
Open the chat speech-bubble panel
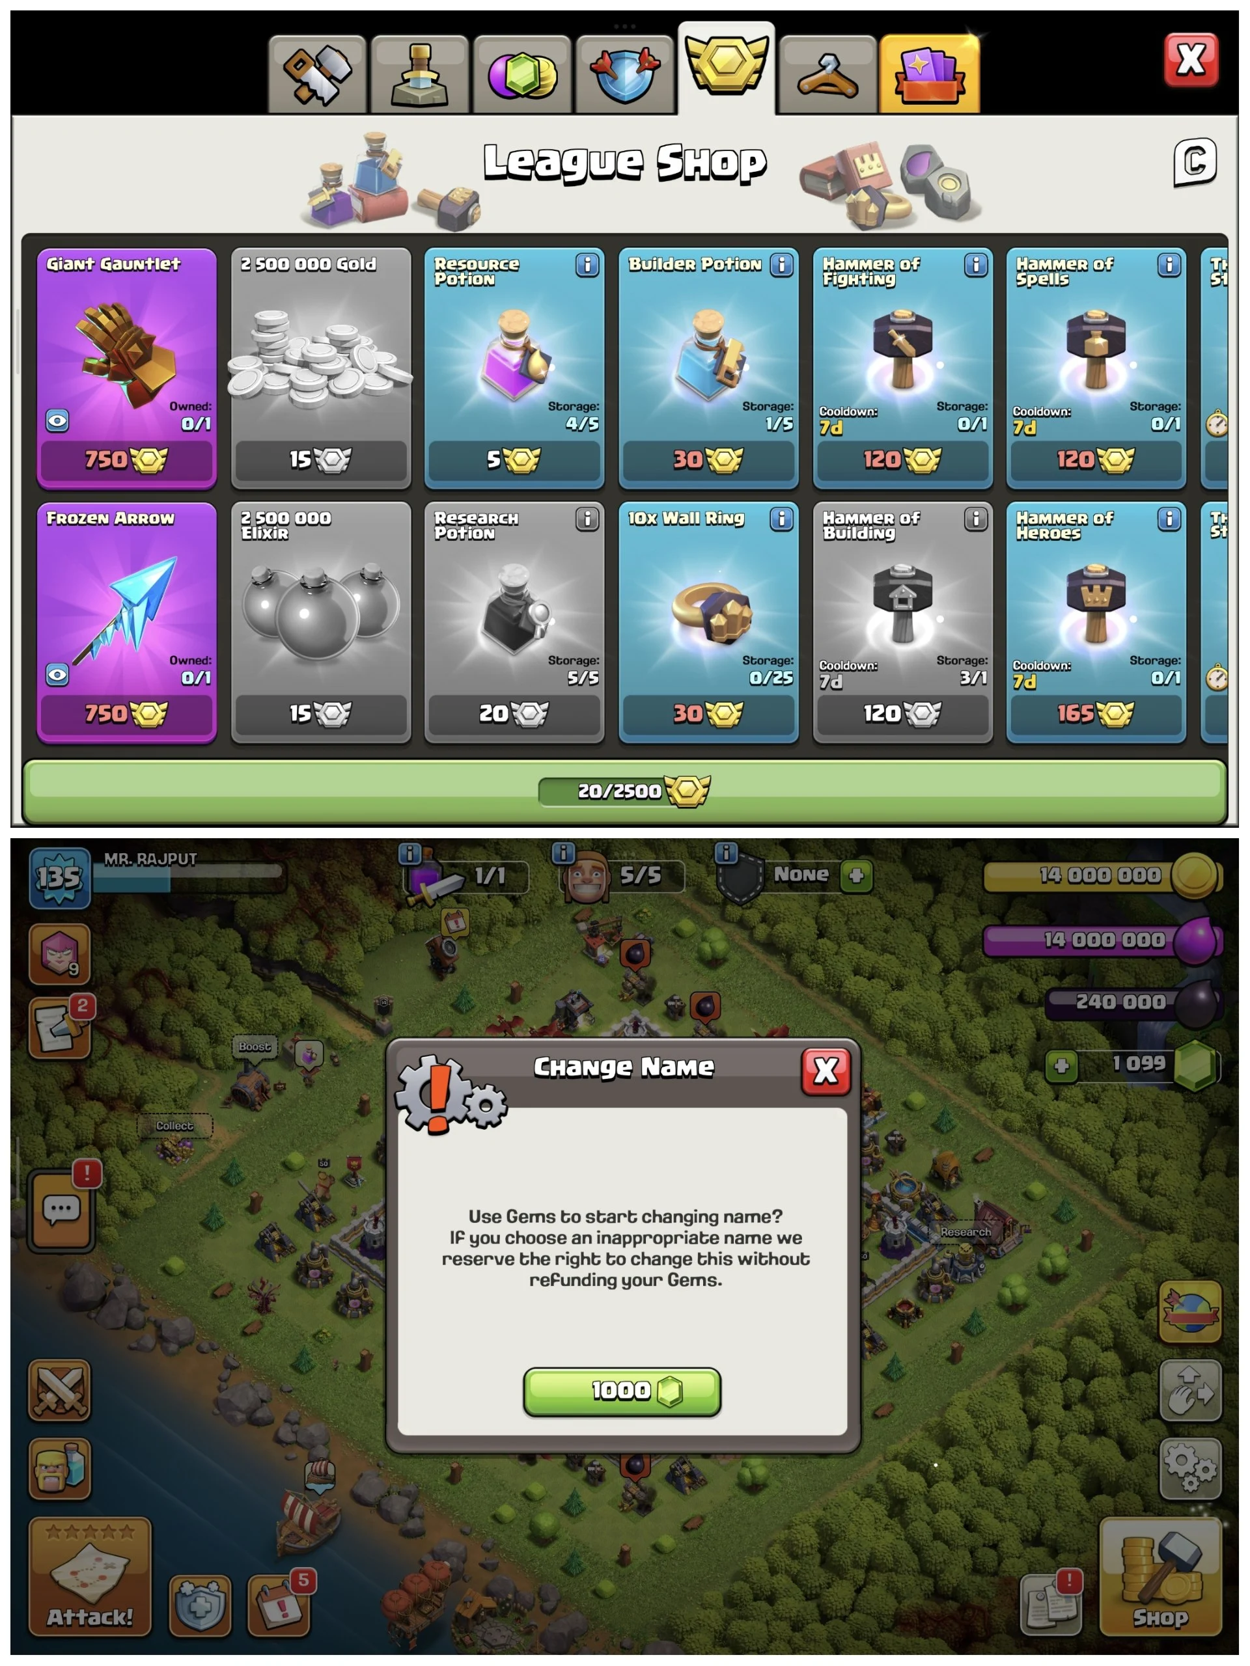pyautogui.click(x=61, y=1210)
